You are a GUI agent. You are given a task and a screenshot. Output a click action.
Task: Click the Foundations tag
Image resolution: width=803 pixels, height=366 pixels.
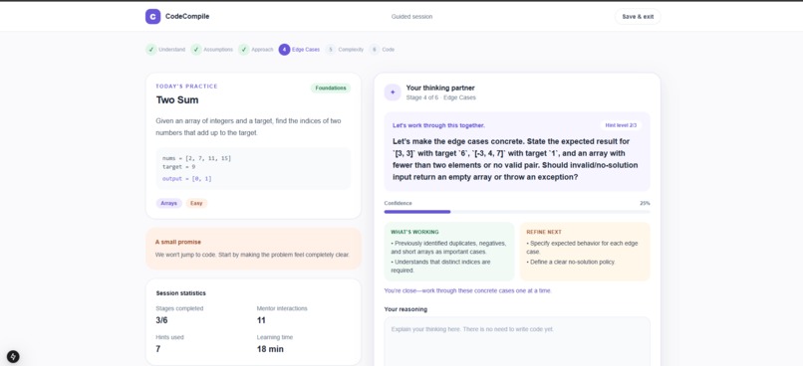click(331, 88)
